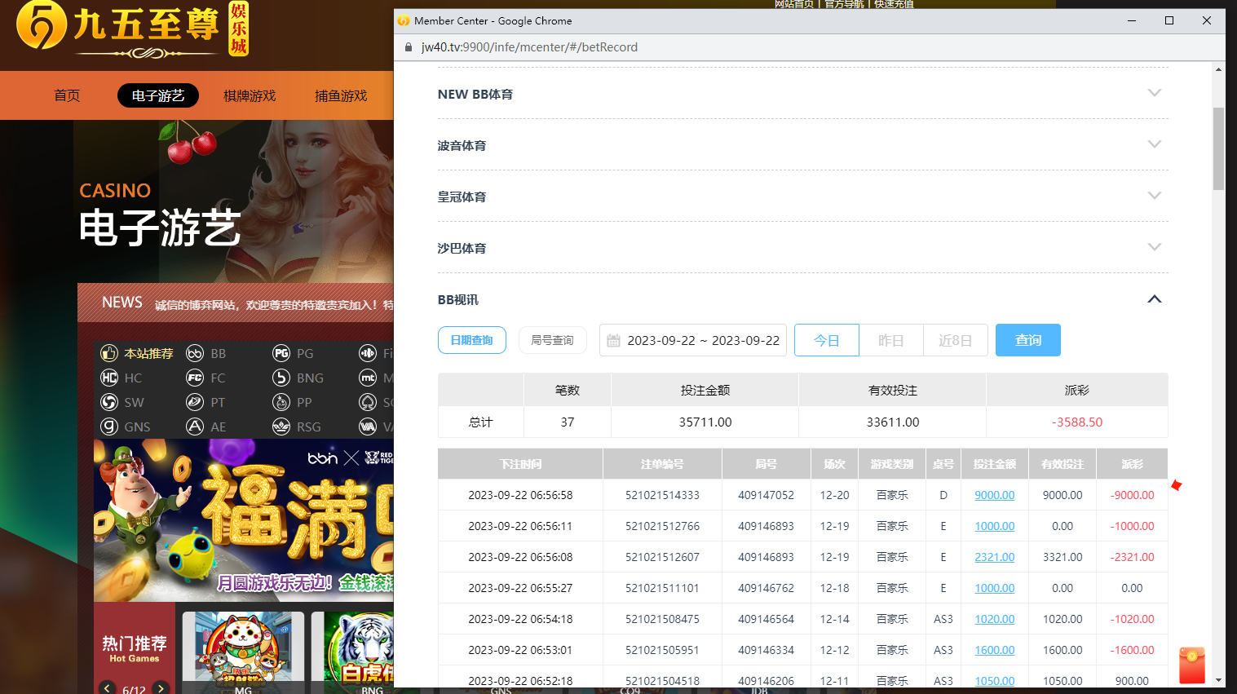
Task: Open the HC game provider icon
Action: [109, 378]
